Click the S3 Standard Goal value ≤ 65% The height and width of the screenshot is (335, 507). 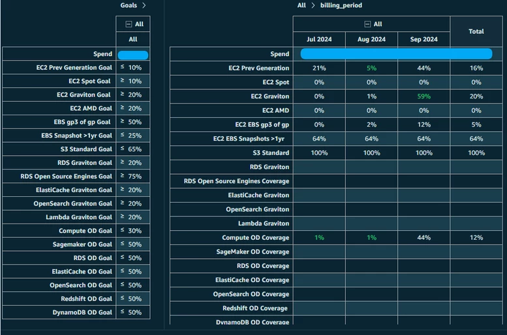(131, 149)
